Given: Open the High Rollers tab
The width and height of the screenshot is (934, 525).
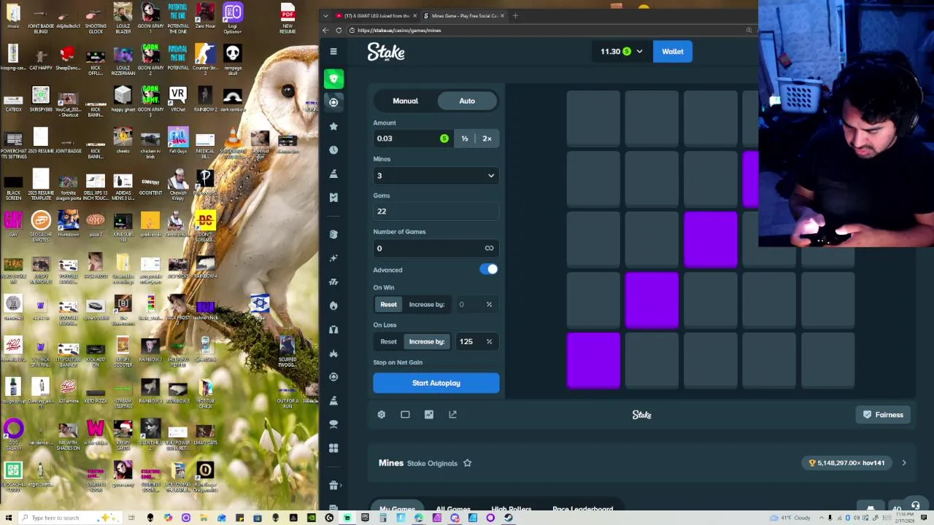Looking at the screenshot, I should [511, 508].
